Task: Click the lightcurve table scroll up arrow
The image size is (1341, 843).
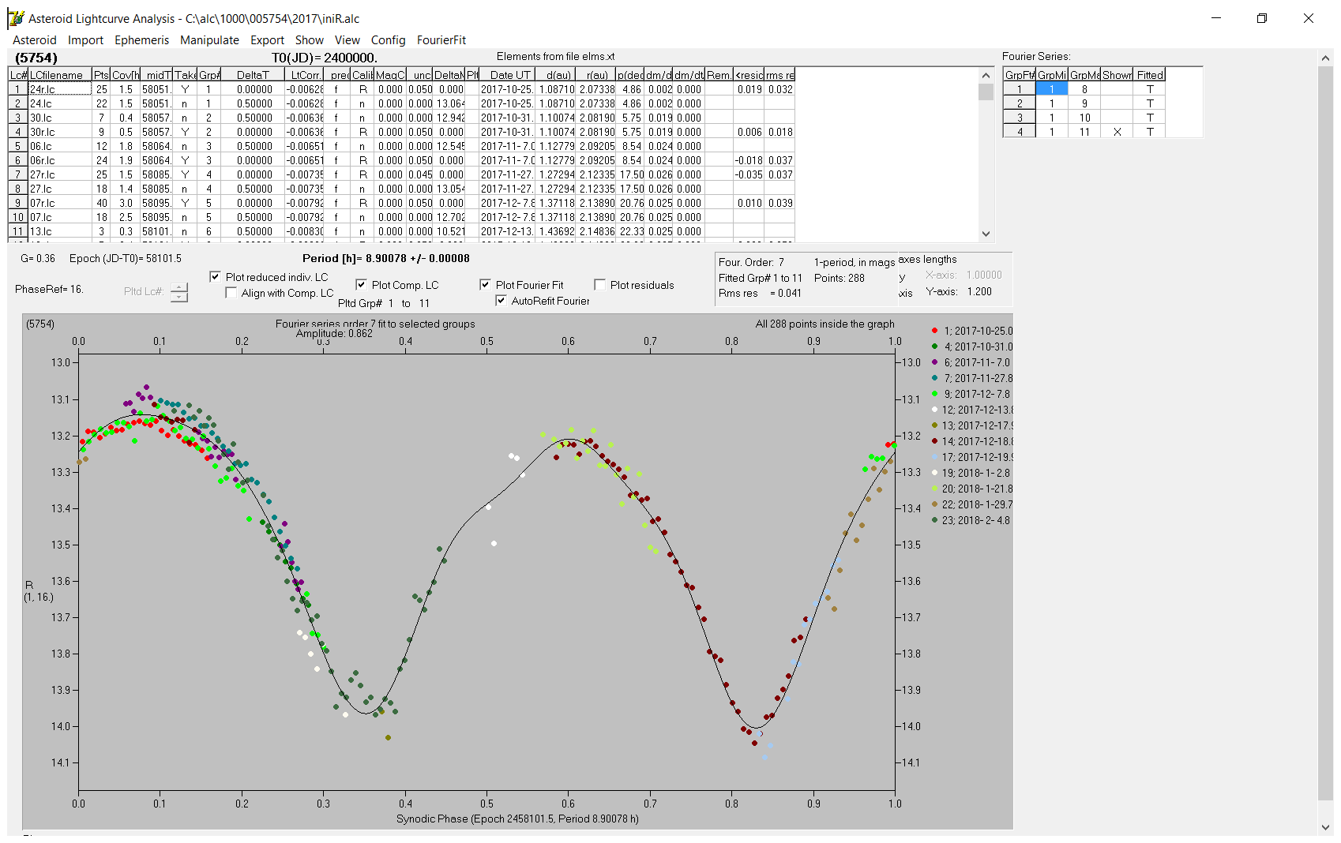Action: point(986,75)
